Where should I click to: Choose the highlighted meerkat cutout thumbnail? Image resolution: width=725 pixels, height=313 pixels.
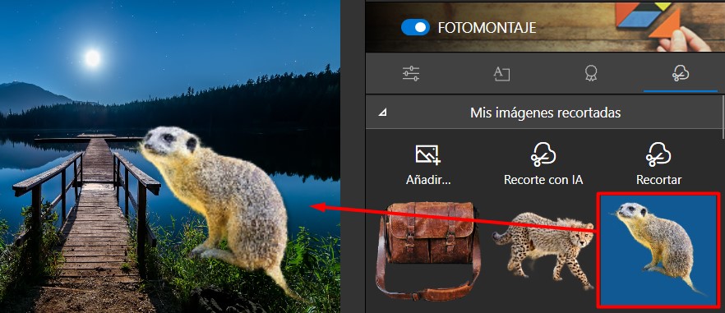658,250
